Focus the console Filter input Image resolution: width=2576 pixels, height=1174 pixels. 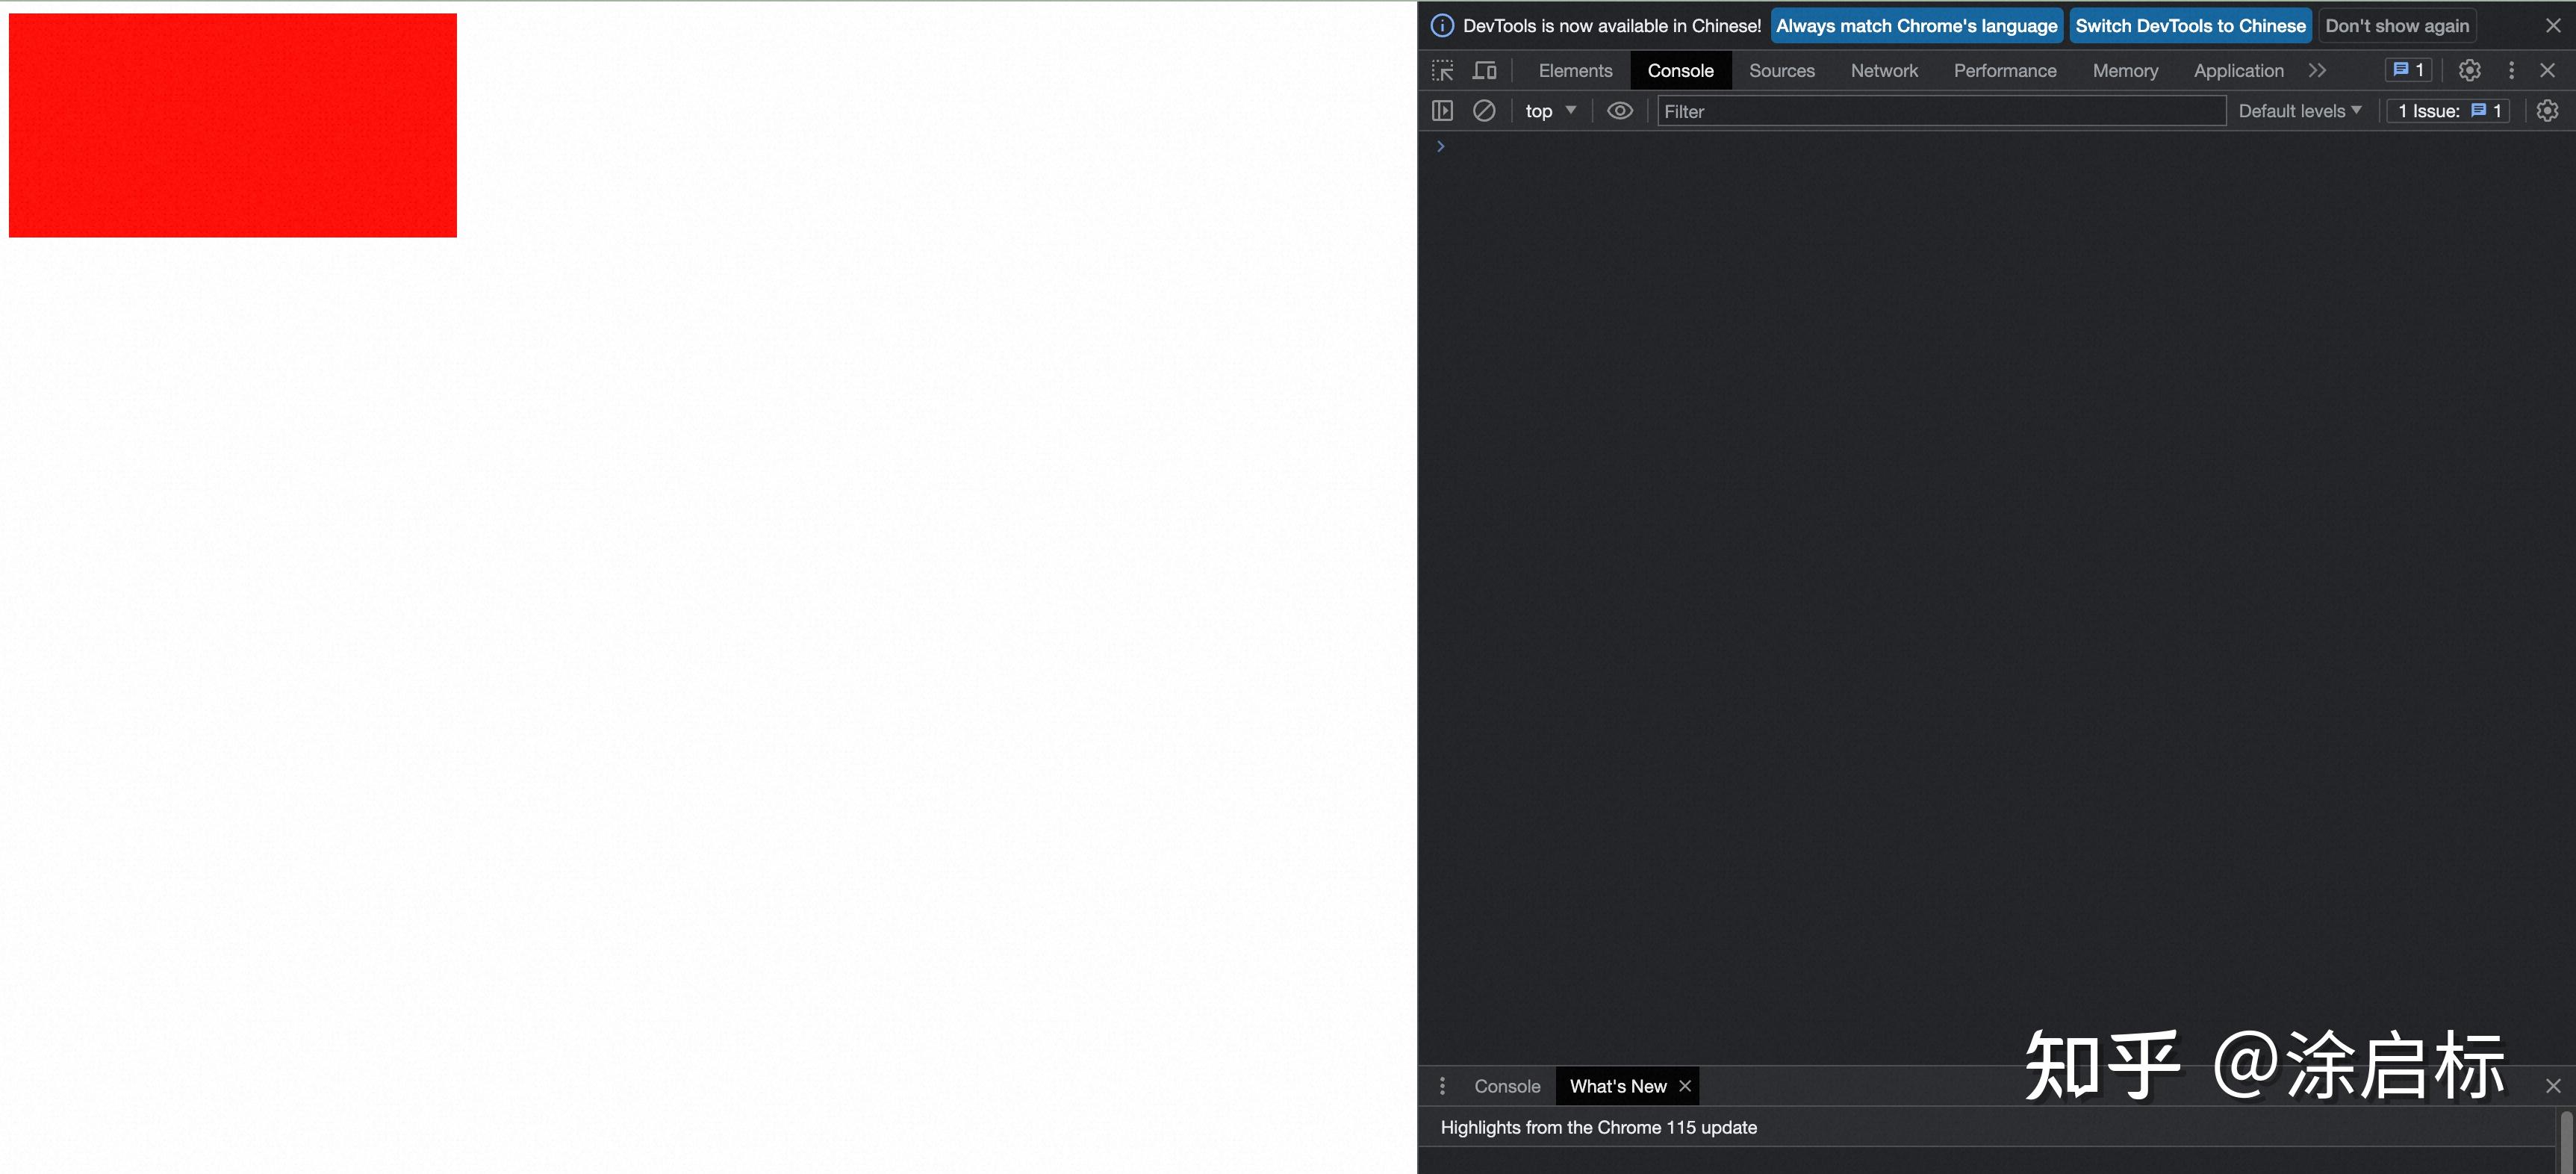1941,111
